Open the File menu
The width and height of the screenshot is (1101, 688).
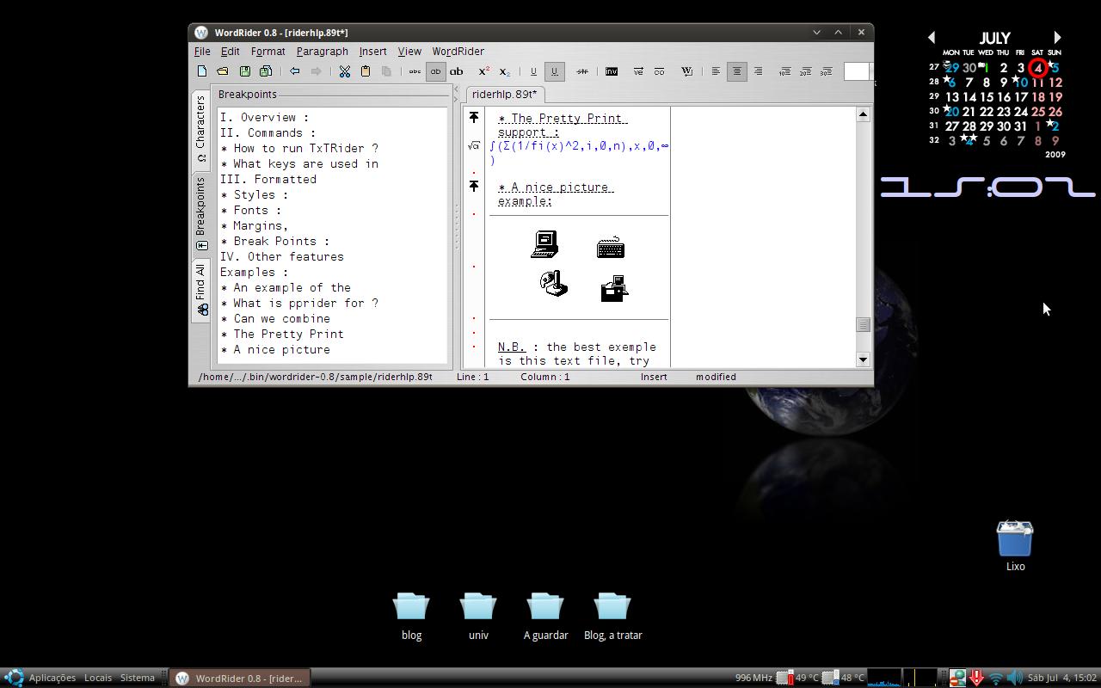pyautogui.click(x=202, y=51)
